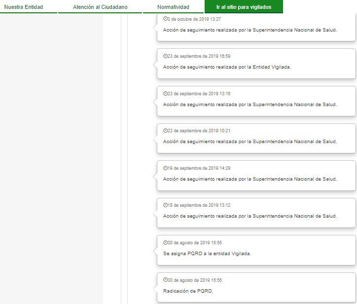Click clock icon beside Se asigna PQRD entry
The image size is (357, 304).
click(165, 242)
